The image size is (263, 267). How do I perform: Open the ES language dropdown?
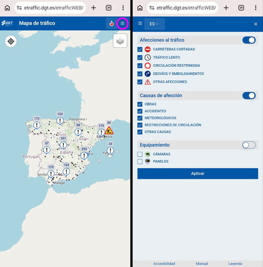pos(154,24)
